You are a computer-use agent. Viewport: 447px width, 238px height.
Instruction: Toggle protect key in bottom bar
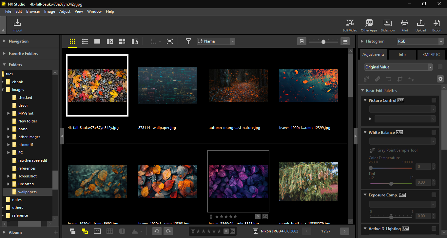232,231
